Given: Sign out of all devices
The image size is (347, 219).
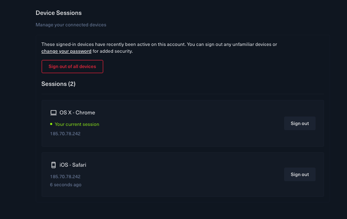Looking at the screenshot, I should pos(72,66).
